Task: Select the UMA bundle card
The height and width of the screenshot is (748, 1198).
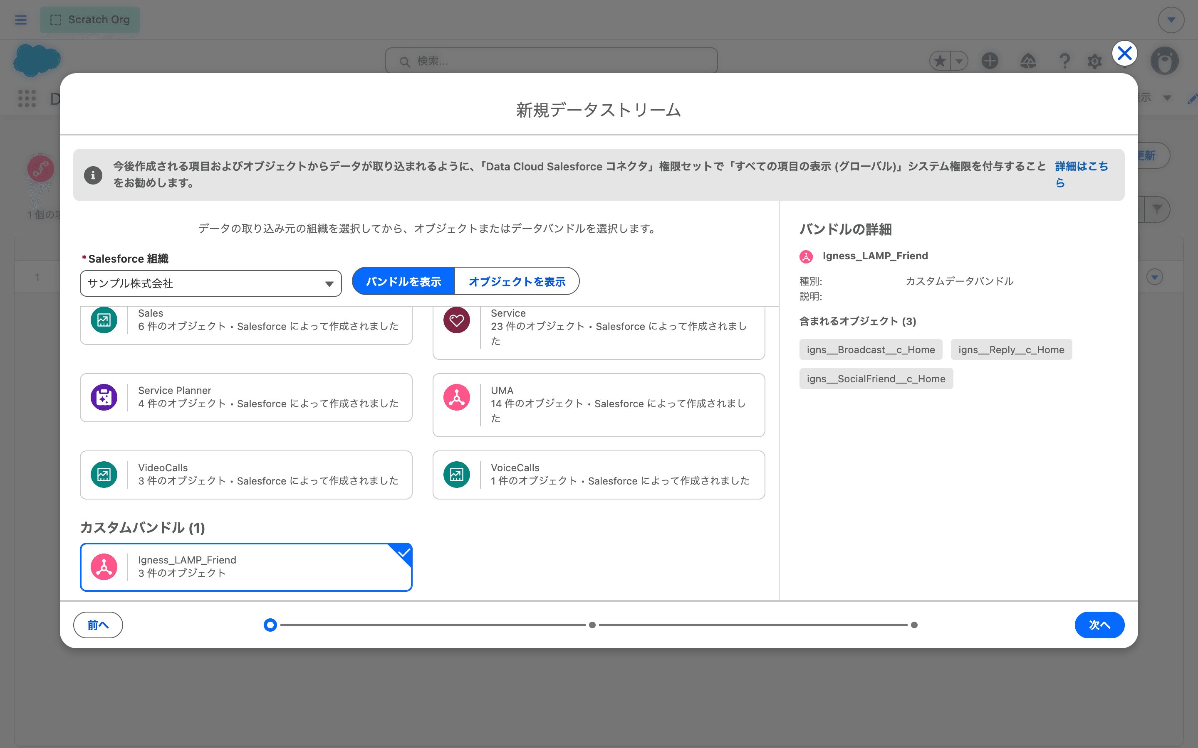Action: pyautogui.click(x=599, y=405)
